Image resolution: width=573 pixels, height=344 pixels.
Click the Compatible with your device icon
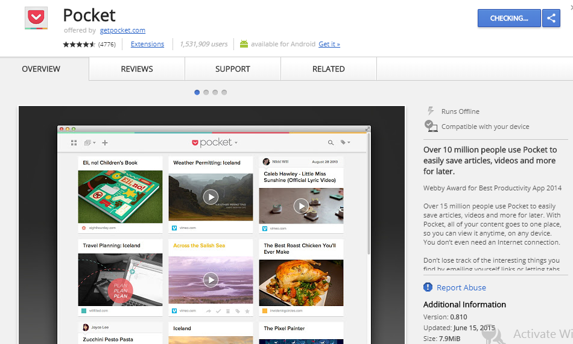(431, 126)
